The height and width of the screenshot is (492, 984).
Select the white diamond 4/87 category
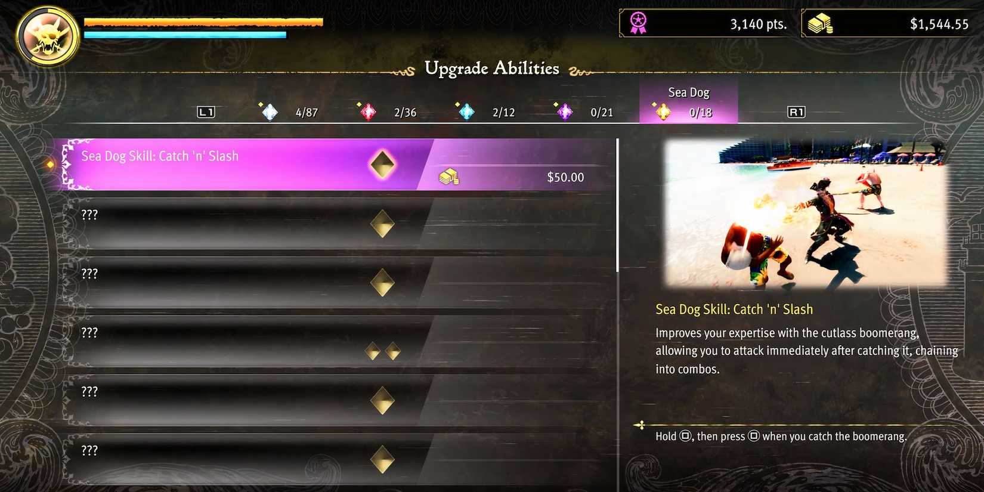coord(289,112)
